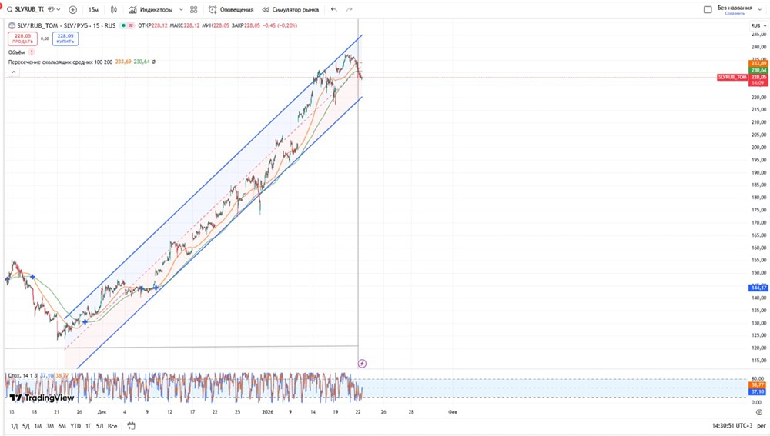
Task: Redo the last chart action
Action: 349,10
